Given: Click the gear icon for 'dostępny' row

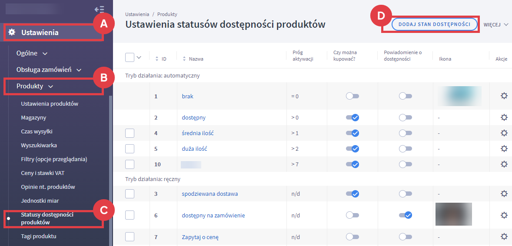Looking at the screenshot, I should tap(504, 117).
